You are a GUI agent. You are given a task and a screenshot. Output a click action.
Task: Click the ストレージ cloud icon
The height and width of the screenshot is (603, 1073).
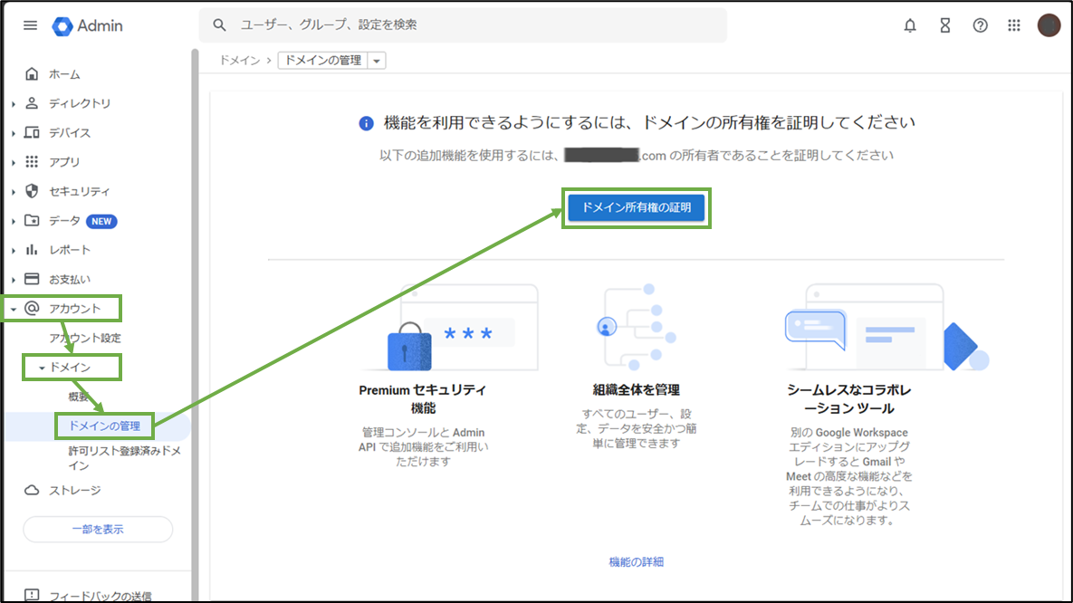pos(32,490)
